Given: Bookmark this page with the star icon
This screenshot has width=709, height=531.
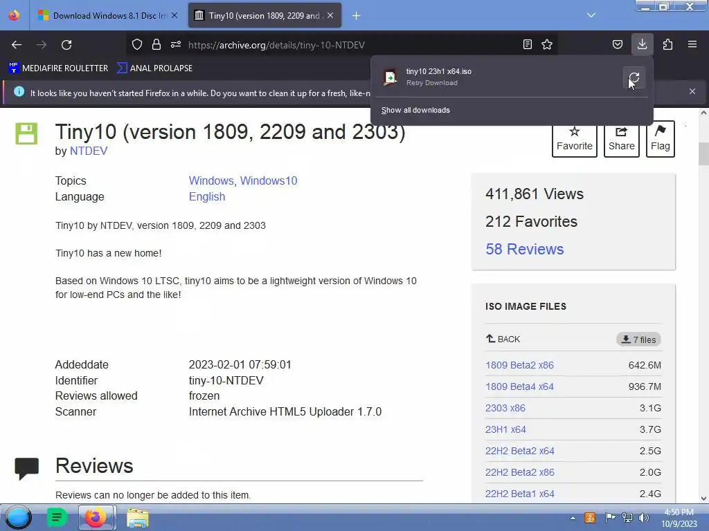Looking at the screenshot, I should tap(547, 44).
